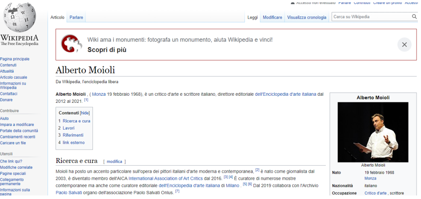Viewport: 421px width, 199px height.
Task: Open Caricare un file link
Action: click(x=13, y=143)
